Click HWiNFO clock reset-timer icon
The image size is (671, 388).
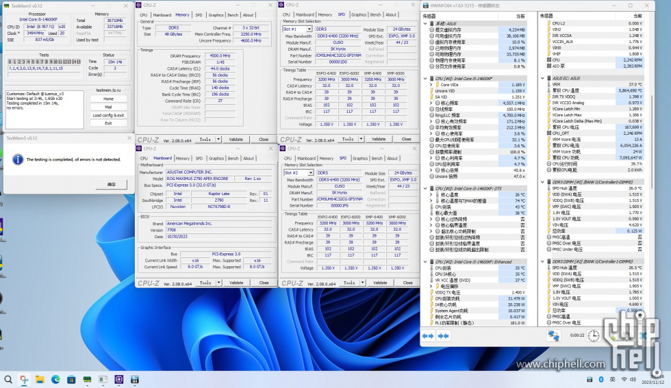(594, 336)
